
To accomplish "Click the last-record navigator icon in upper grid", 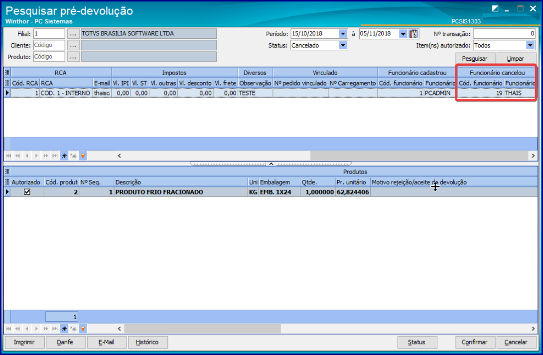I will 55,156.
